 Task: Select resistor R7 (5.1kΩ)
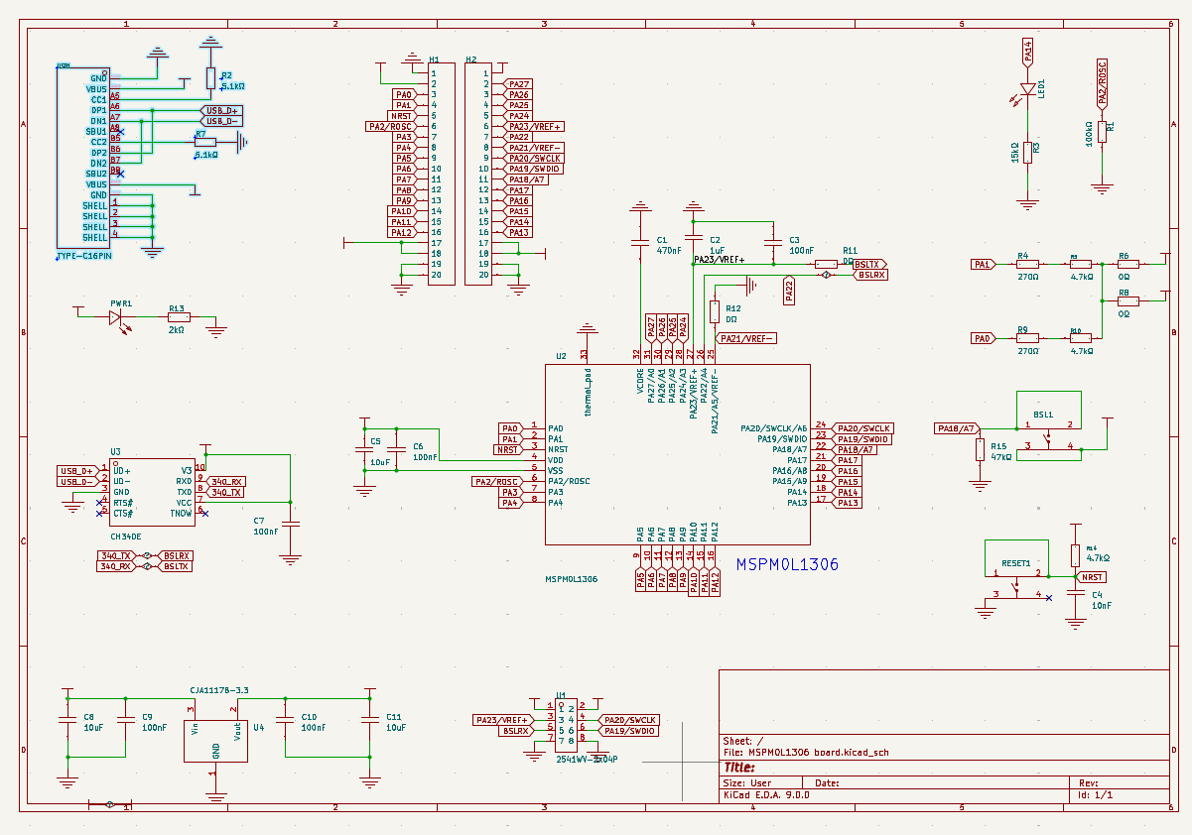point(204,142)
